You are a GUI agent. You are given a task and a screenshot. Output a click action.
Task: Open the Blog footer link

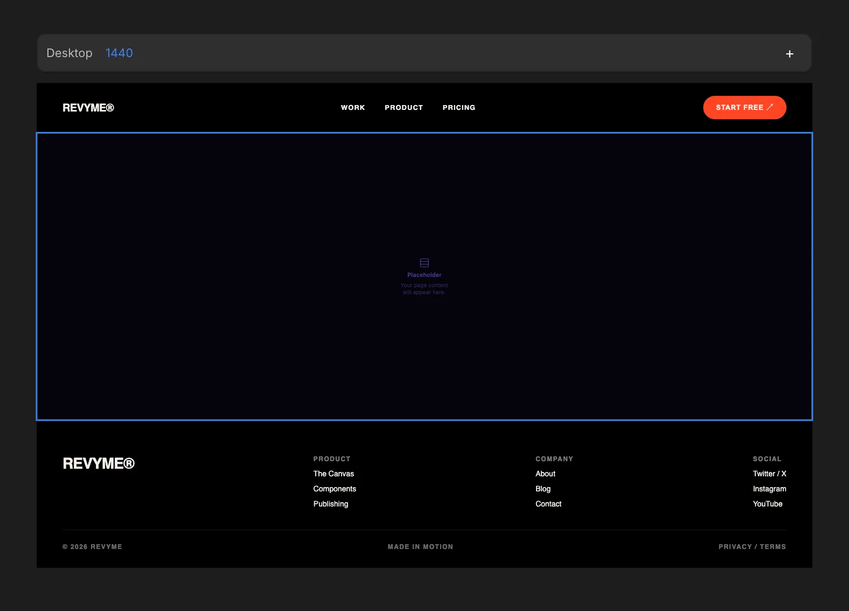click(543, 489)
